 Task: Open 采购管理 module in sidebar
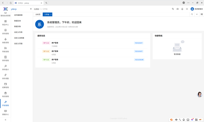(x=5, y=32)
